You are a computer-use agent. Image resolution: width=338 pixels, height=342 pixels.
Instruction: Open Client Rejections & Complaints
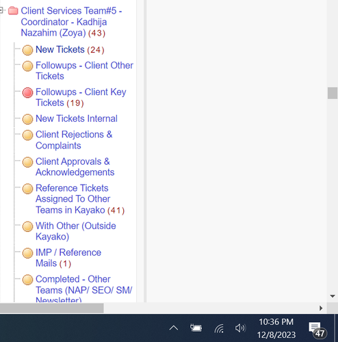pyautogui.click(x=74, y=140)
